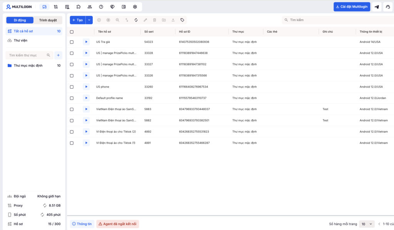Viewport: 394px width, 230px height.
Task: Select the Thư mục mặc định folder
Action: 28,66
